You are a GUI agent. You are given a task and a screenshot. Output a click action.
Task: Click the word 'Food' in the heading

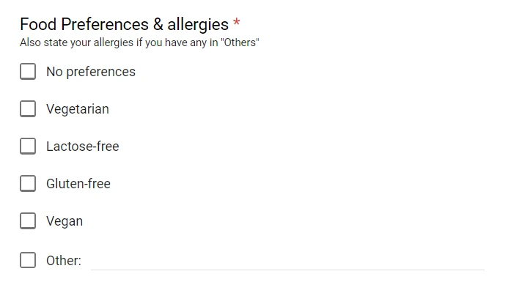tap(38, 25)
